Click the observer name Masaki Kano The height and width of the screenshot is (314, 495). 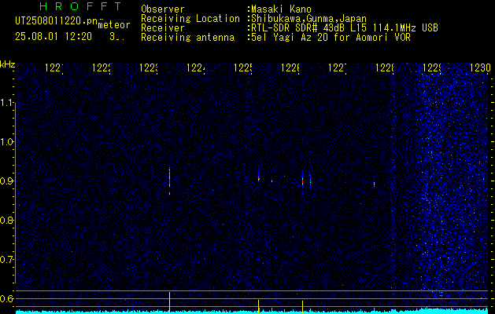(279, 9)
